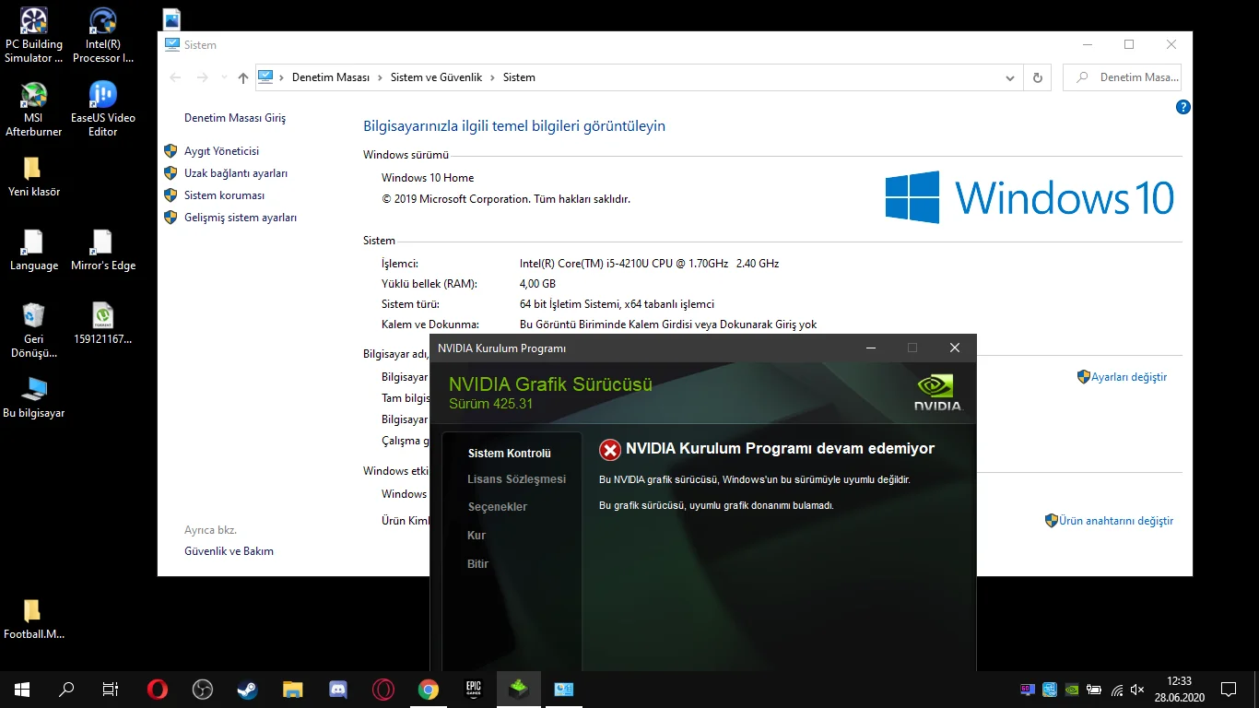Open the Sistem koruması link
This screenshot has width=1259, height=708.
pyautogui.click(x=224, y=195)
